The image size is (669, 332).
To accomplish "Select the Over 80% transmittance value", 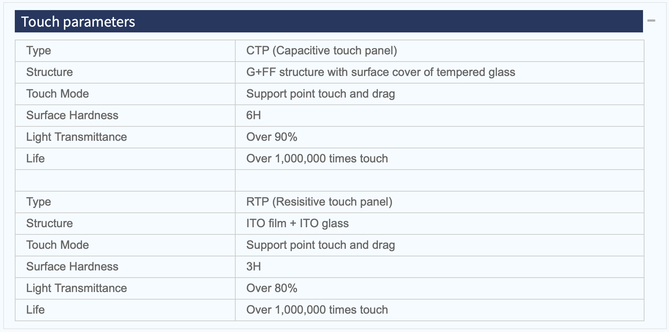I will pos(272,288).
